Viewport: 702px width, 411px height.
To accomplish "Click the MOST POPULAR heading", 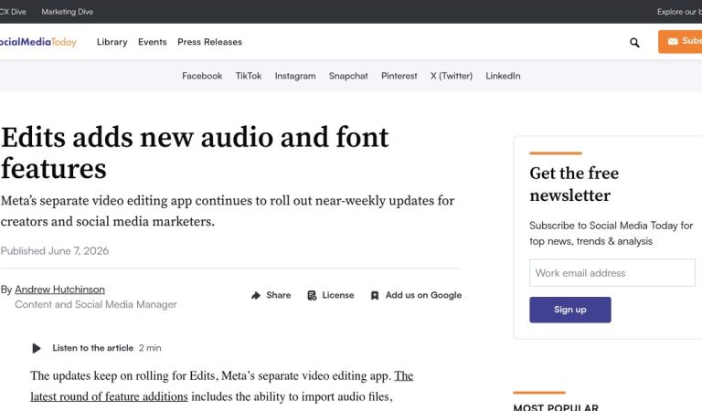I will [556, 407].
